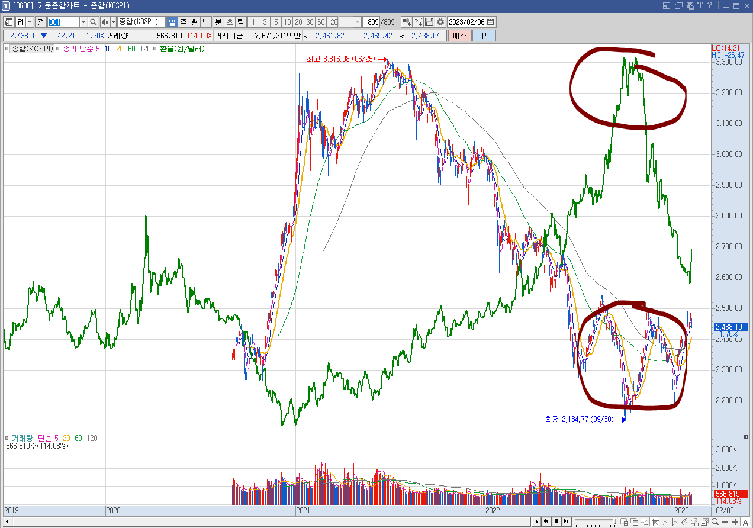Switch to 월 monthly period
Image resolution: width=753 pixels, height=528 pixels.
tap(194, 22)
